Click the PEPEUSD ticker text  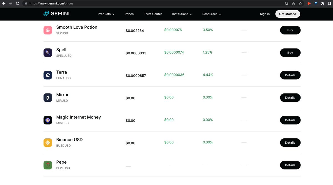coord(63,168)
